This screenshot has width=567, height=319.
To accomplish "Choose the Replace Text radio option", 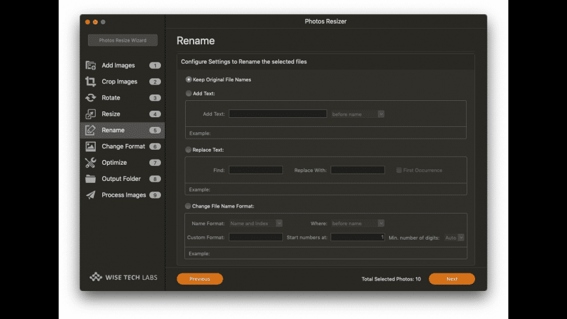I will point(189,150).
